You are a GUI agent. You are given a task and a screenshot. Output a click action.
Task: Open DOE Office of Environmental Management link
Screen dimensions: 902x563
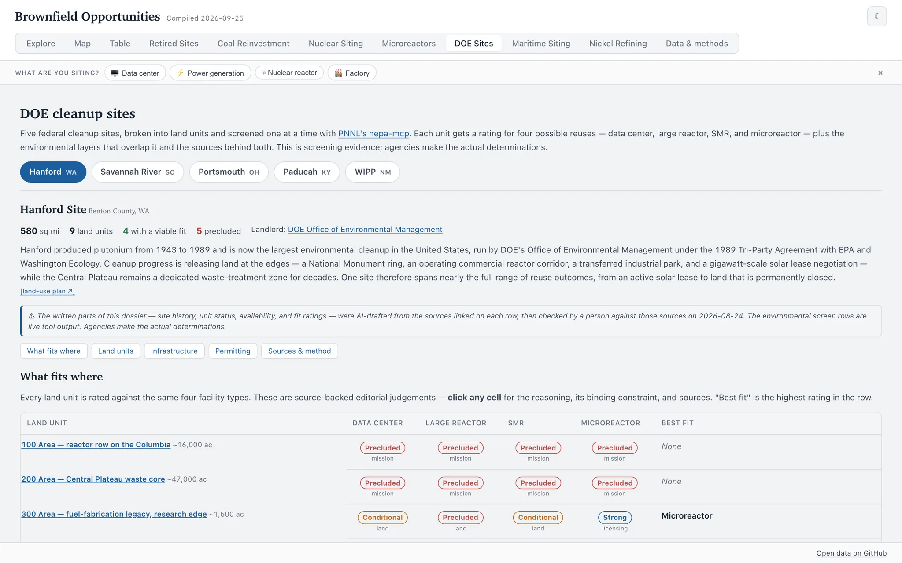tap(365, 230)
